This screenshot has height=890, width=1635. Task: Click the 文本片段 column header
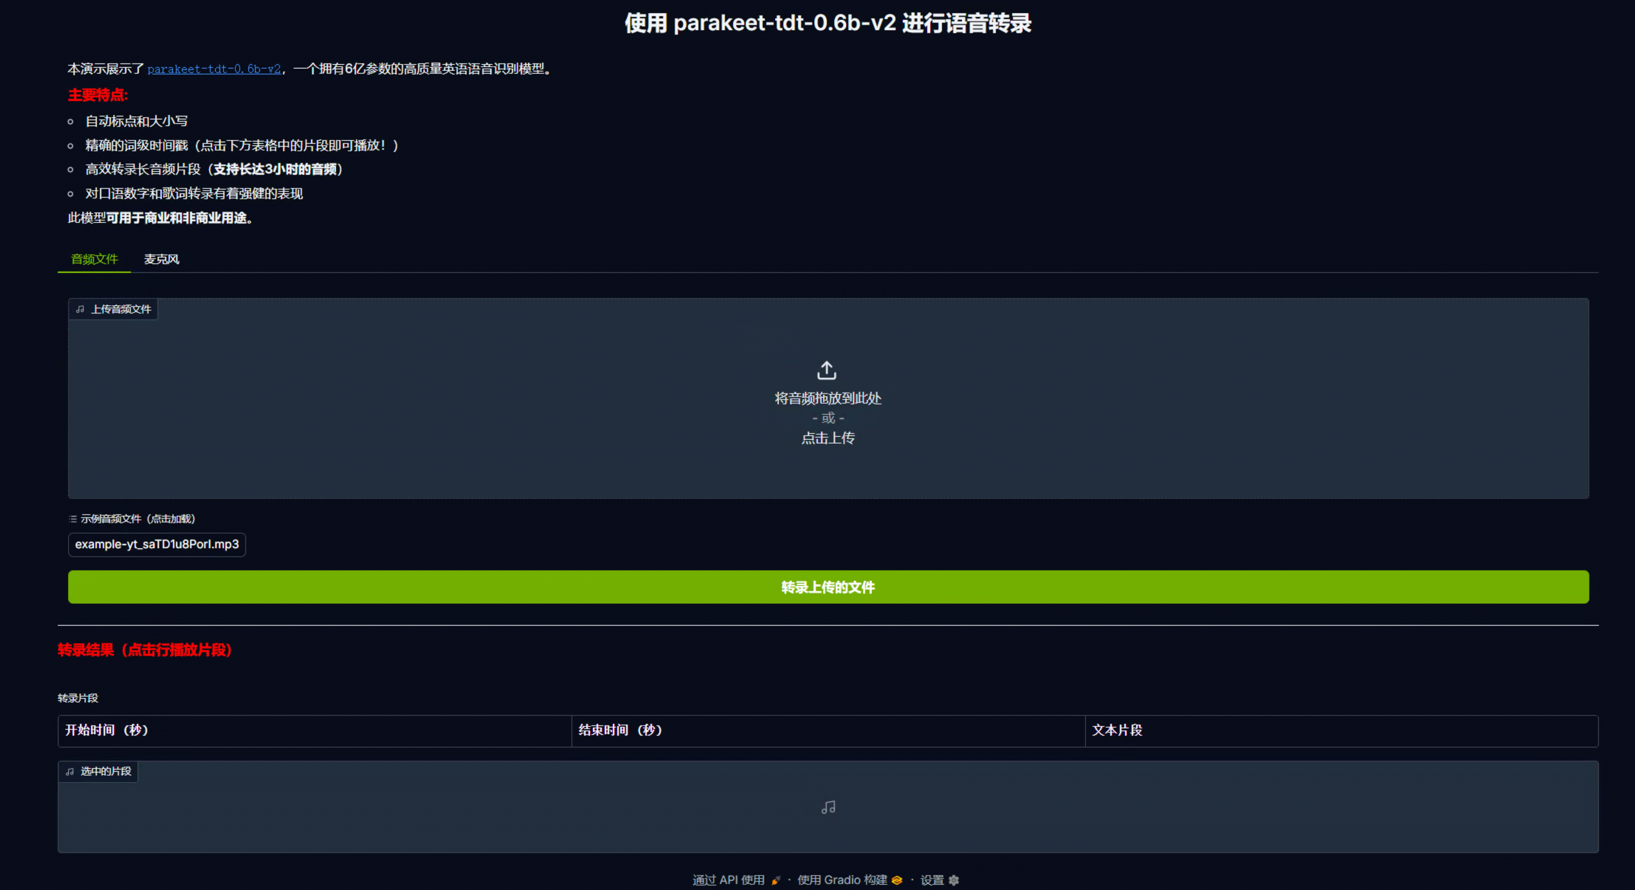click(x=1117, y=730)
